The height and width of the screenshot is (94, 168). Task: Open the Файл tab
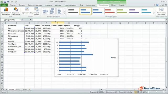(x=4, y=5)
